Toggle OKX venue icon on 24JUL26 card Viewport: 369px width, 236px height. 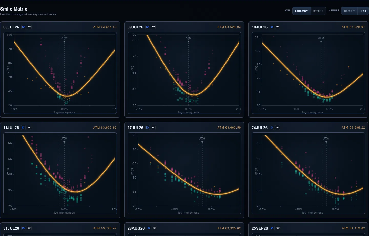click(278, 127)
